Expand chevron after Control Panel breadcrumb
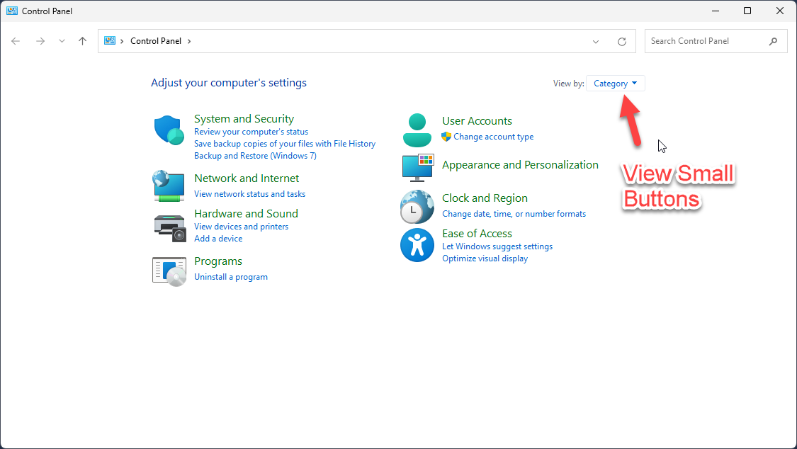This screenshot has height=449, width=797. [189, 41]
